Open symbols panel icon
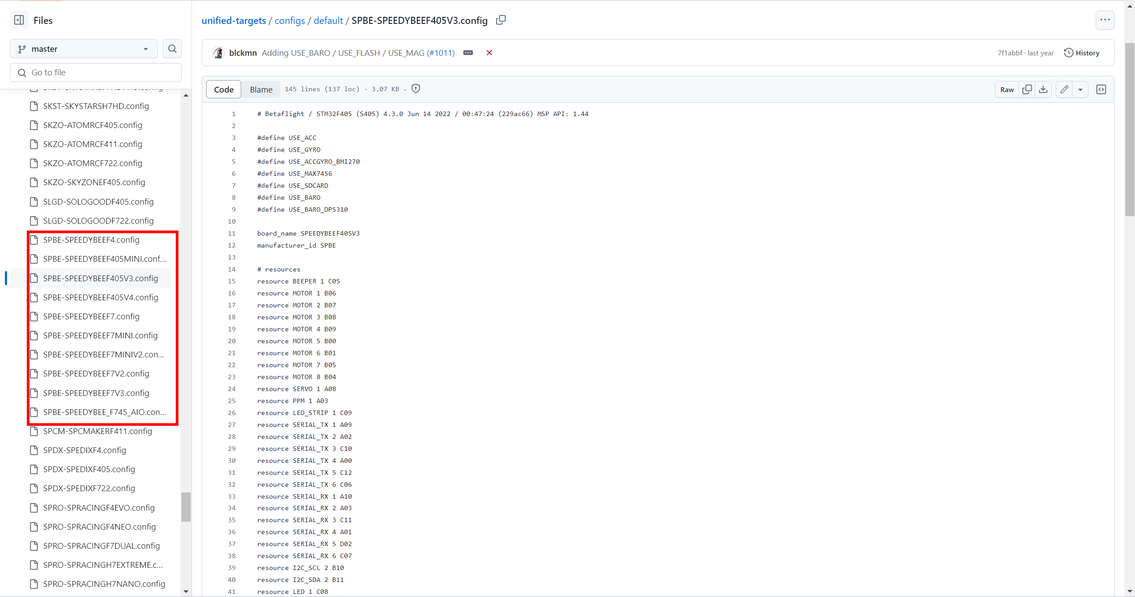The width and height of the screenshot is (1135, 597). pos(1101,89)
